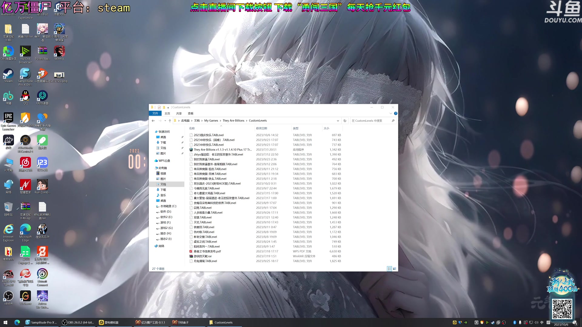
Task: Sort files by 修改日期 column header
Action: pyautogui.click(x=261, y=128)
